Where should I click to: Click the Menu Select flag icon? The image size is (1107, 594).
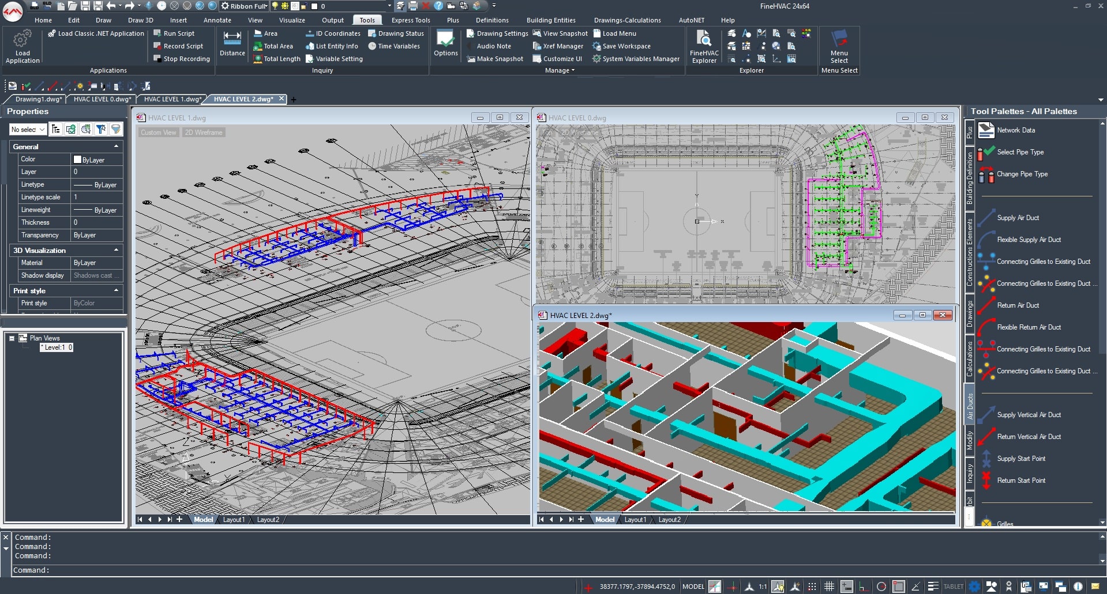tap(839, 40)
